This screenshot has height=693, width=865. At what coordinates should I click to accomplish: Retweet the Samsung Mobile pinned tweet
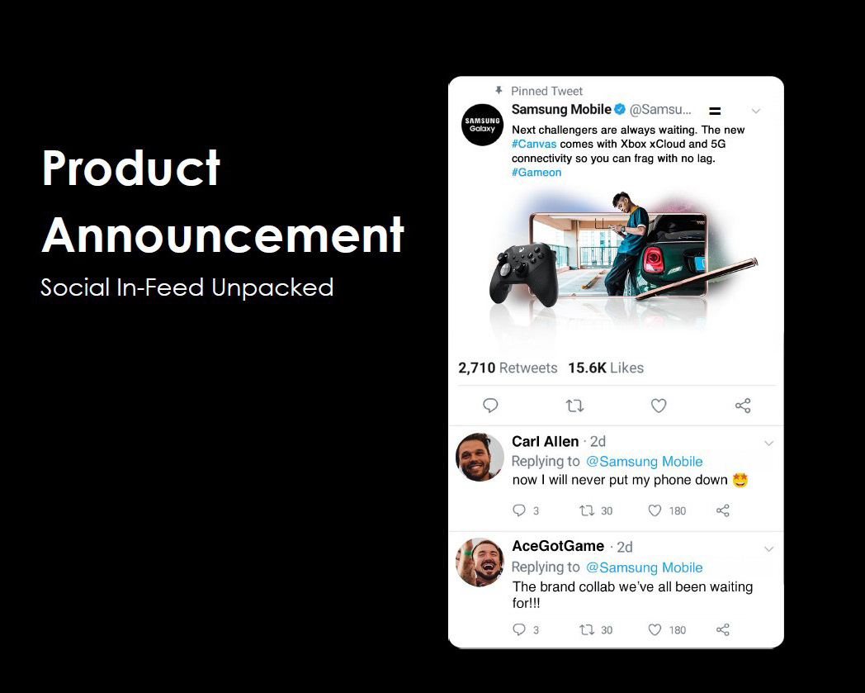574,406
